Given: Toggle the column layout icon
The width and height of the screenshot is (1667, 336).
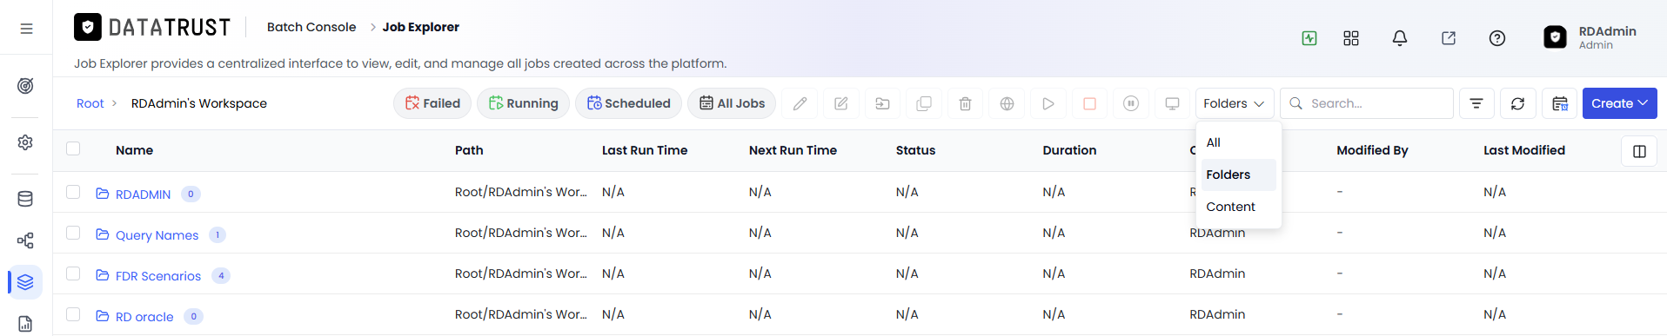Looking at the screenshot, I should (x=1639, y=151).
